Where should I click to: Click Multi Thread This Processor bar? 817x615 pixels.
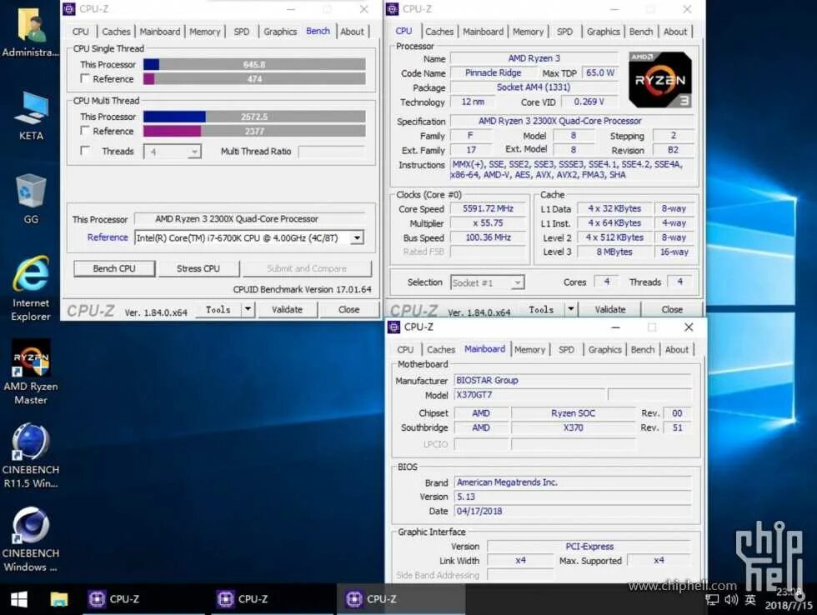[x=254, y=117]
